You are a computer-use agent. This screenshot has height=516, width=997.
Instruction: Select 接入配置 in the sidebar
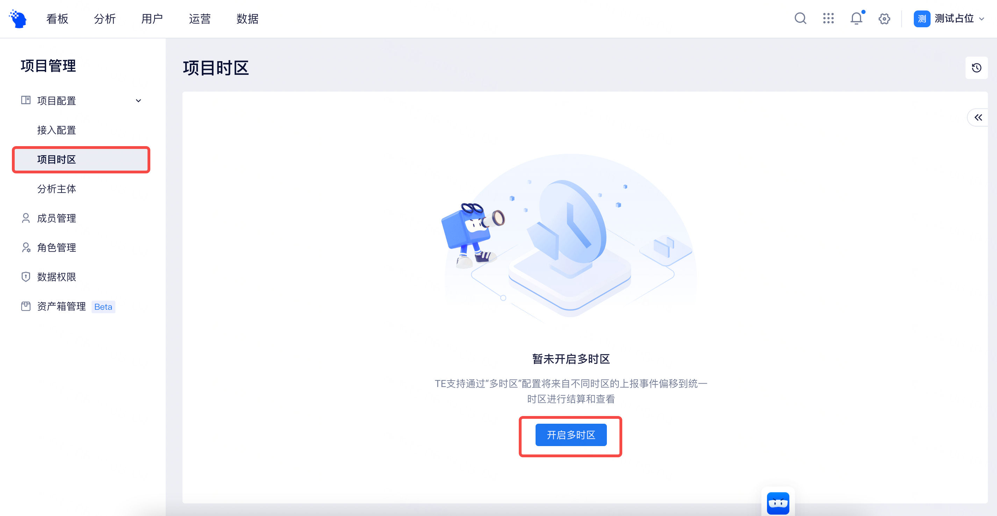pyautogui.click(x=57, y=130)
